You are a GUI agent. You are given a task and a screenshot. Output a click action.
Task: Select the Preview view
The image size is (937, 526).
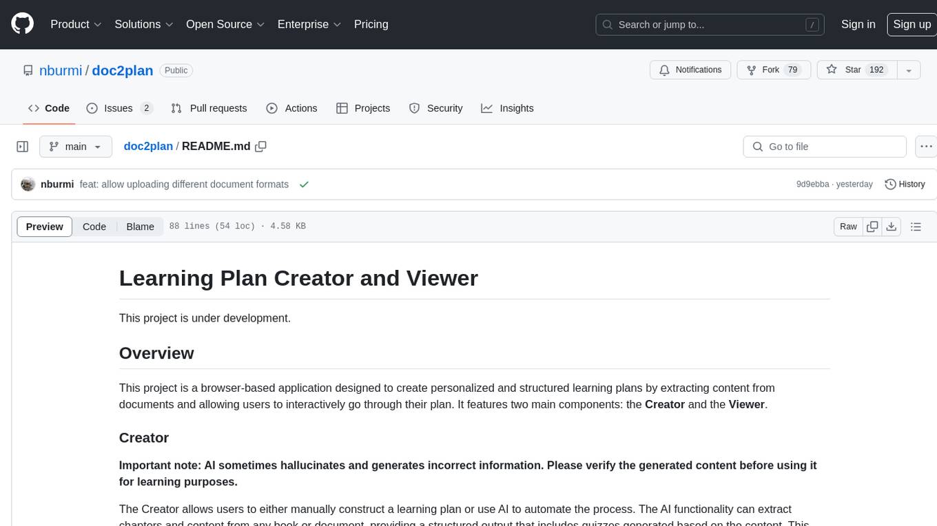click(x=45, y=227)
